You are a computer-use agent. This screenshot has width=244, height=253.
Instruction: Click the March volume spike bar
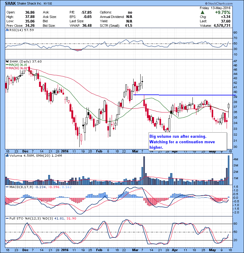click(144, 171)
